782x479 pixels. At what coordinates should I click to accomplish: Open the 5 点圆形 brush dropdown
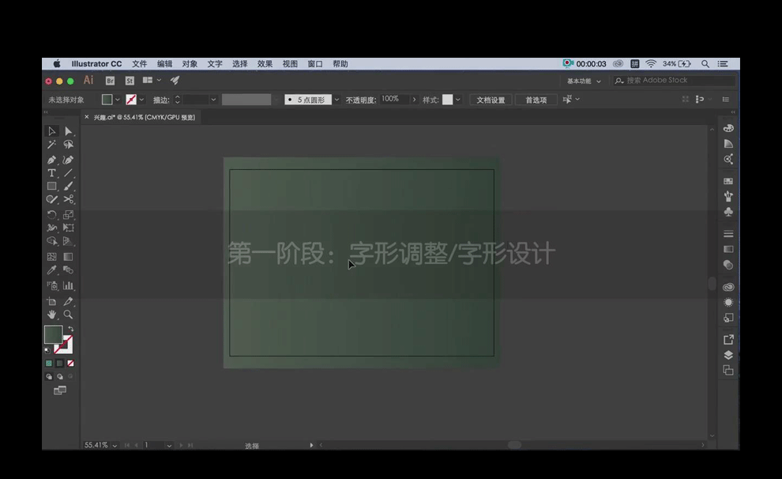click(336, 100)
